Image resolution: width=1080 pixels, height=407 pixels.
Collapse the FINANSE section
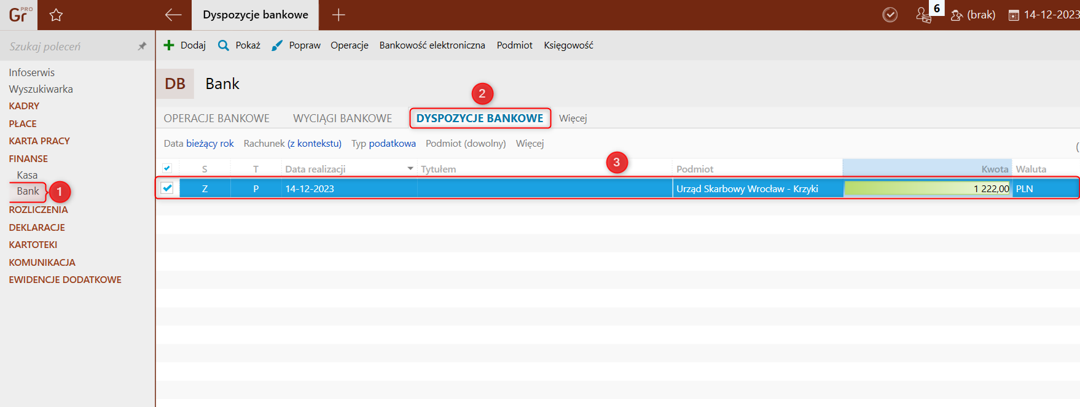[28, 159]
